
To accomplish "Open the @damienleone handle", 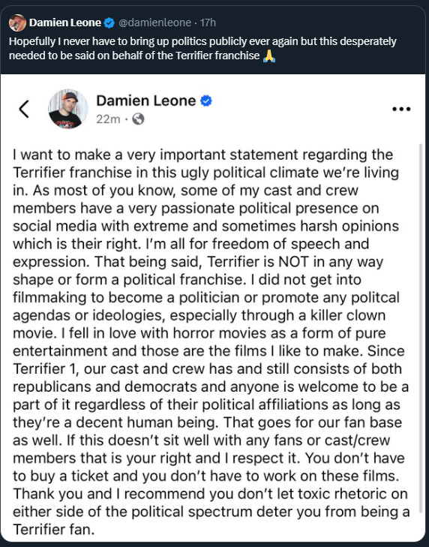I will pos(154,23).
